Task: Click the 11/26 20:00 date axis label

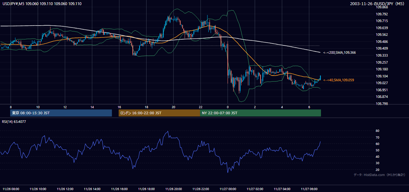Action: click(x=174, y=189)
